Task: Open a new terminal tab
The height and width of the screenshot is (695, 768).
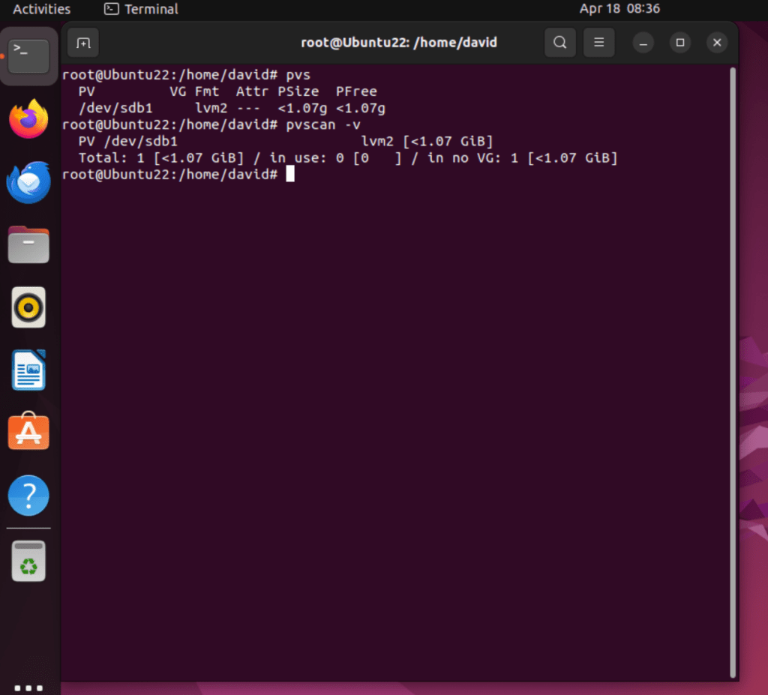Action: pos(83,43)
